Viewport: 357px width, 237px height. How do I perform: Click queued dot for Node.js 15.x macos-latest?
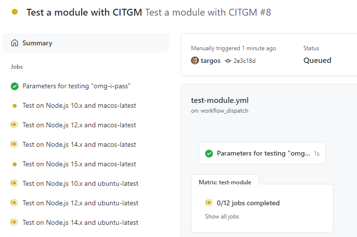[x=15, y=164]
